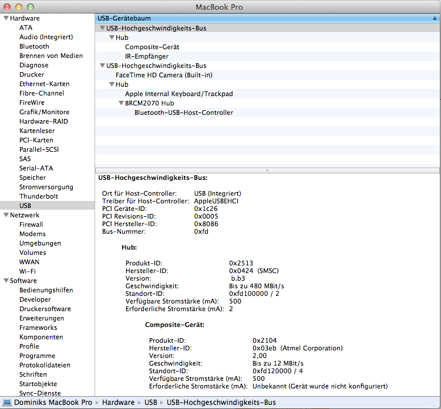Select IR-Empfänger in device tree
This screenshot has width=441, height=409.
(147, 56)
